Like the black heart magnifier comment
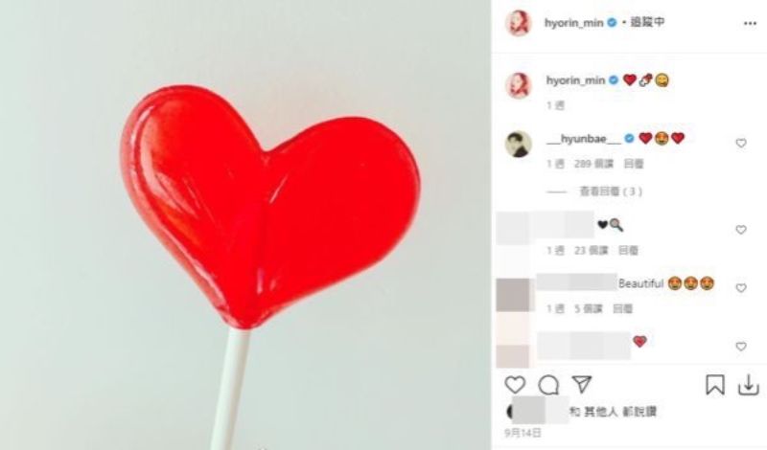This screenshot has height=450, width=767. pyautogui.click(x=741, y=230)
